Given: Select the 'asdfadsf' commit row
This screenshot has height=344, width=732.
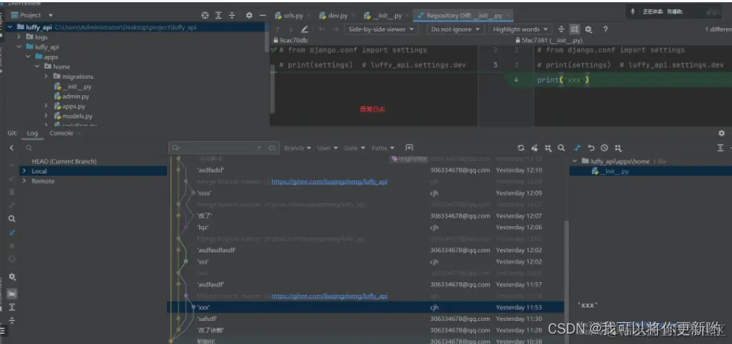Looking at the screenshot, I should point(365,170).
